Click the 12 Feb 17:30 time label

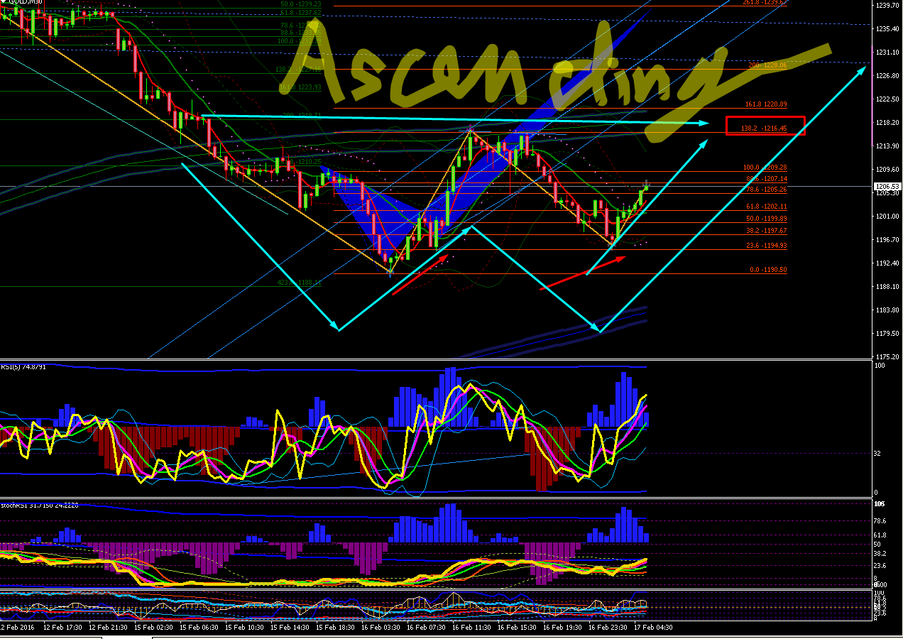click(x=62, y=628)
